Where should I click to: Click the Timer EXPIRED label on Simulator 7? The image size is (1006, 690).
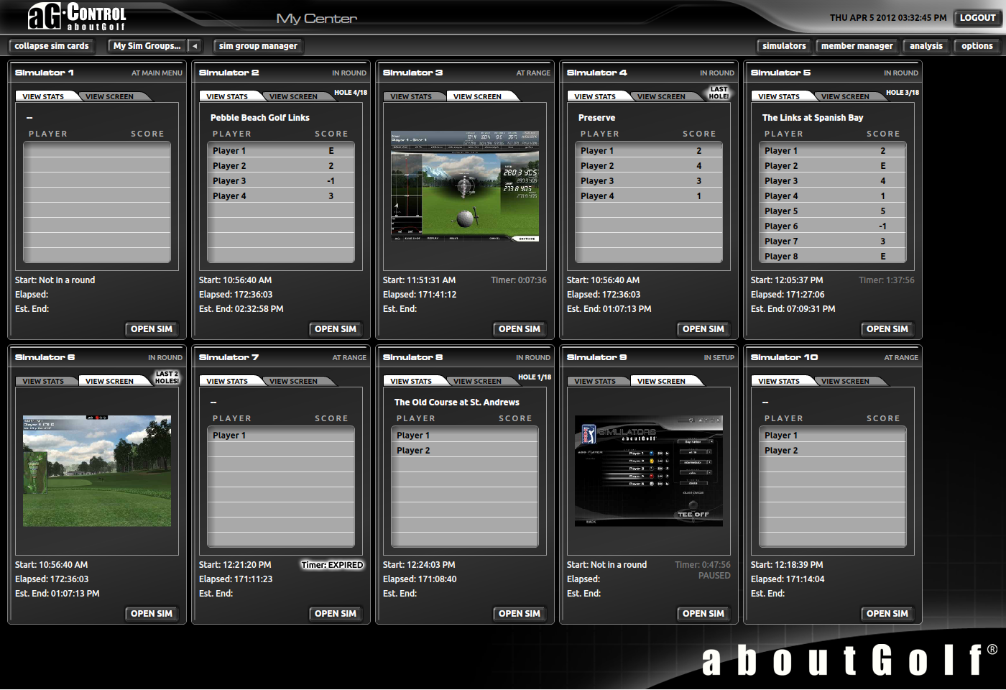tap(332, 565)
